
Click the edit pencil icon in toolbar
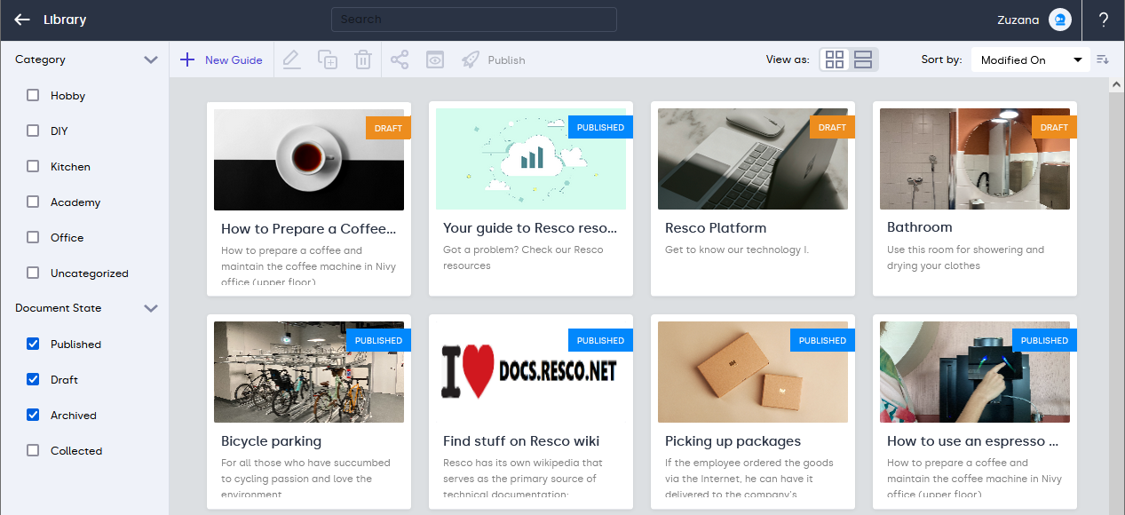[x=291, y=59]
